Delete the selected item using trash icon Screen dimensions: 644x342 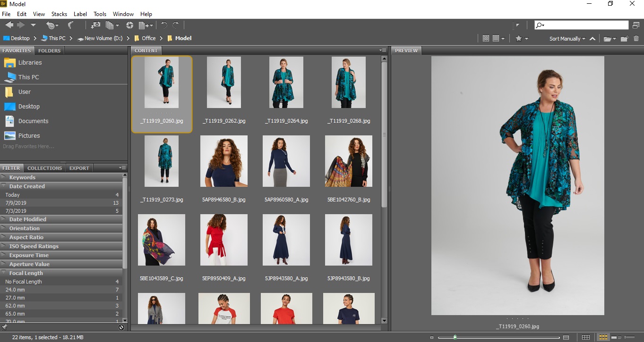pos(636,38)
